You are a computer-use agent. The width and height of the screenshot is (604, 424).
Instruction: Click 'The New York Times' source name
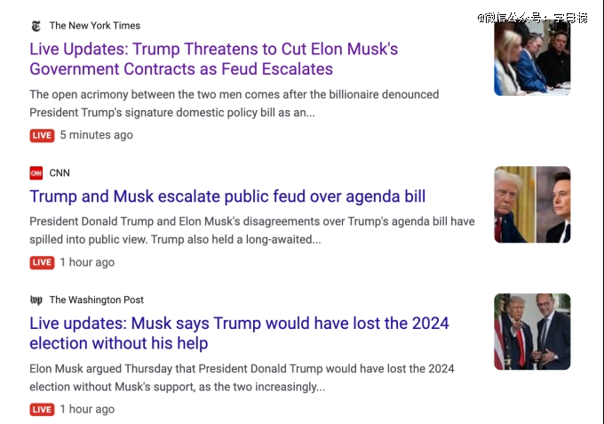pos(95,26)
